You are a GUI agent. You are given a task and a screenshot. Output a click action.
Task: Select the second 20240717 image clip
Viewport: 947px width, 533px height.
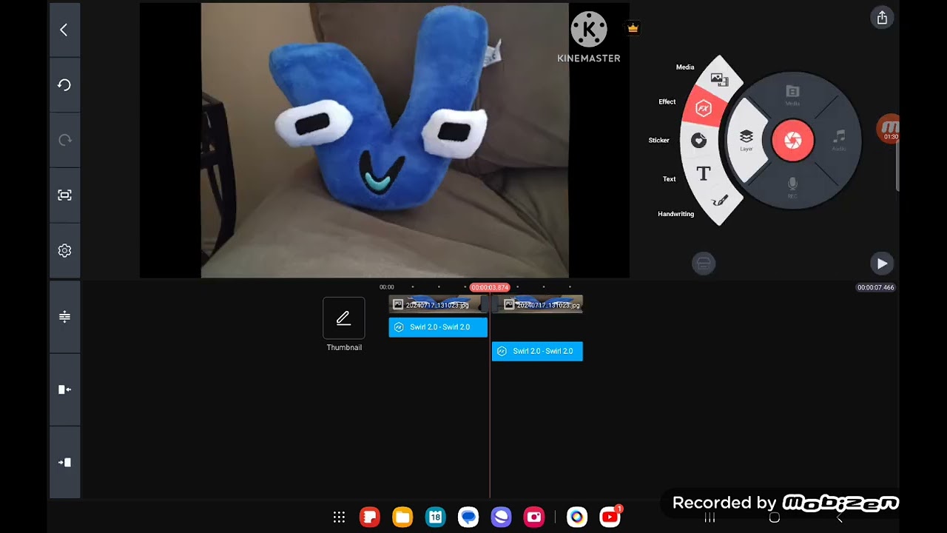pos(538,305)
